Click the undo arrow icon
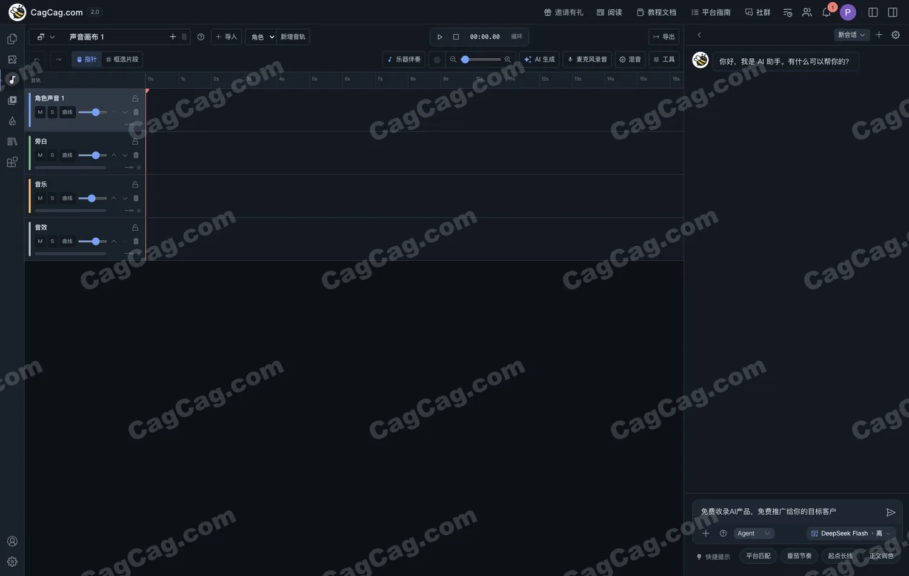 (38, 59)
